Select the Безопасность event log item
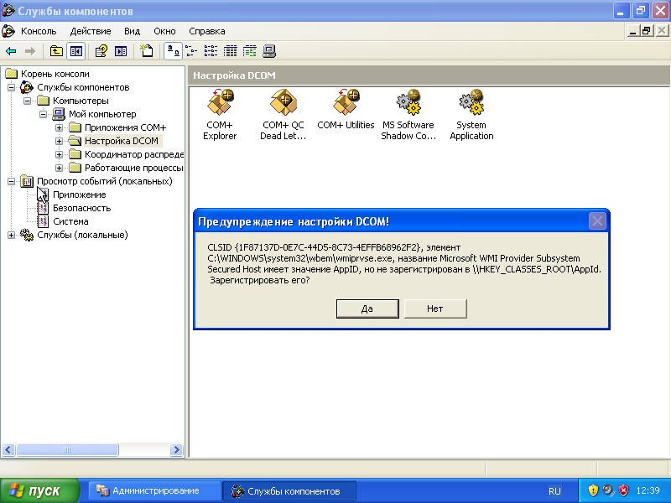The height and width of the screenshot is (503, 671). 81,208
